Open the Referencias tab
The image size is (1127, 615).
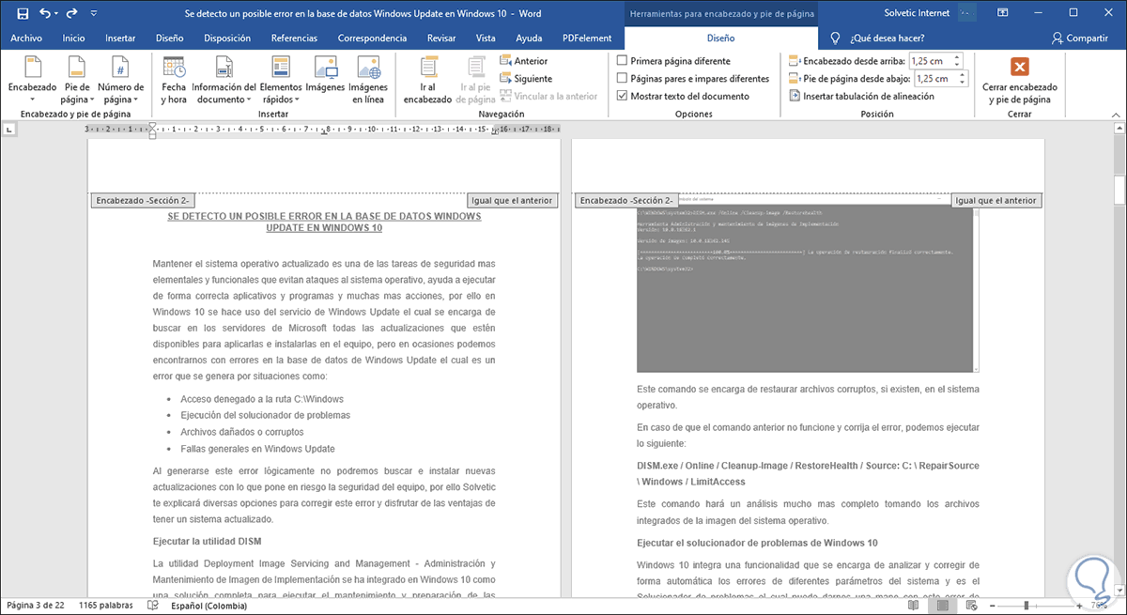pyautogui.click(x=294, y=38)
